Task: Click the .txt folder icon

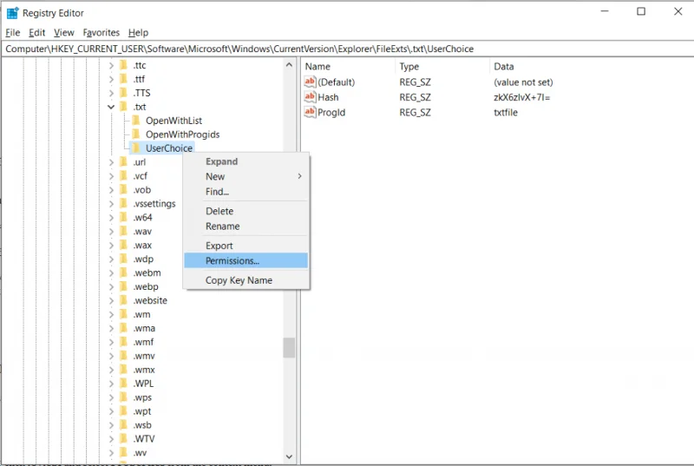Action: (124, 107)
